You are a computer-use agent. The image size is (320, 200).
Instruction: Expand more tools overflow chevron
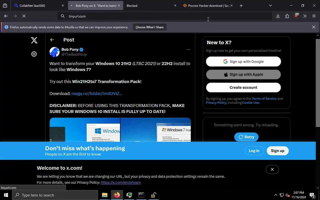point(305,16)
